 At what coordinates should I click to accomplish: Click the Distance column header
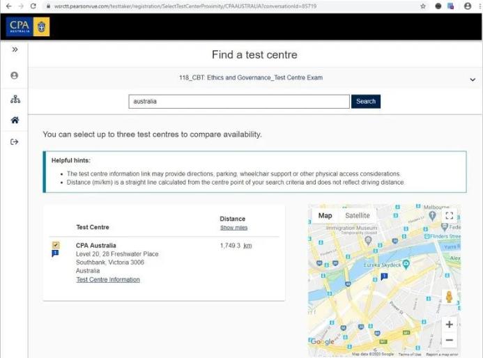click(233, 219)
